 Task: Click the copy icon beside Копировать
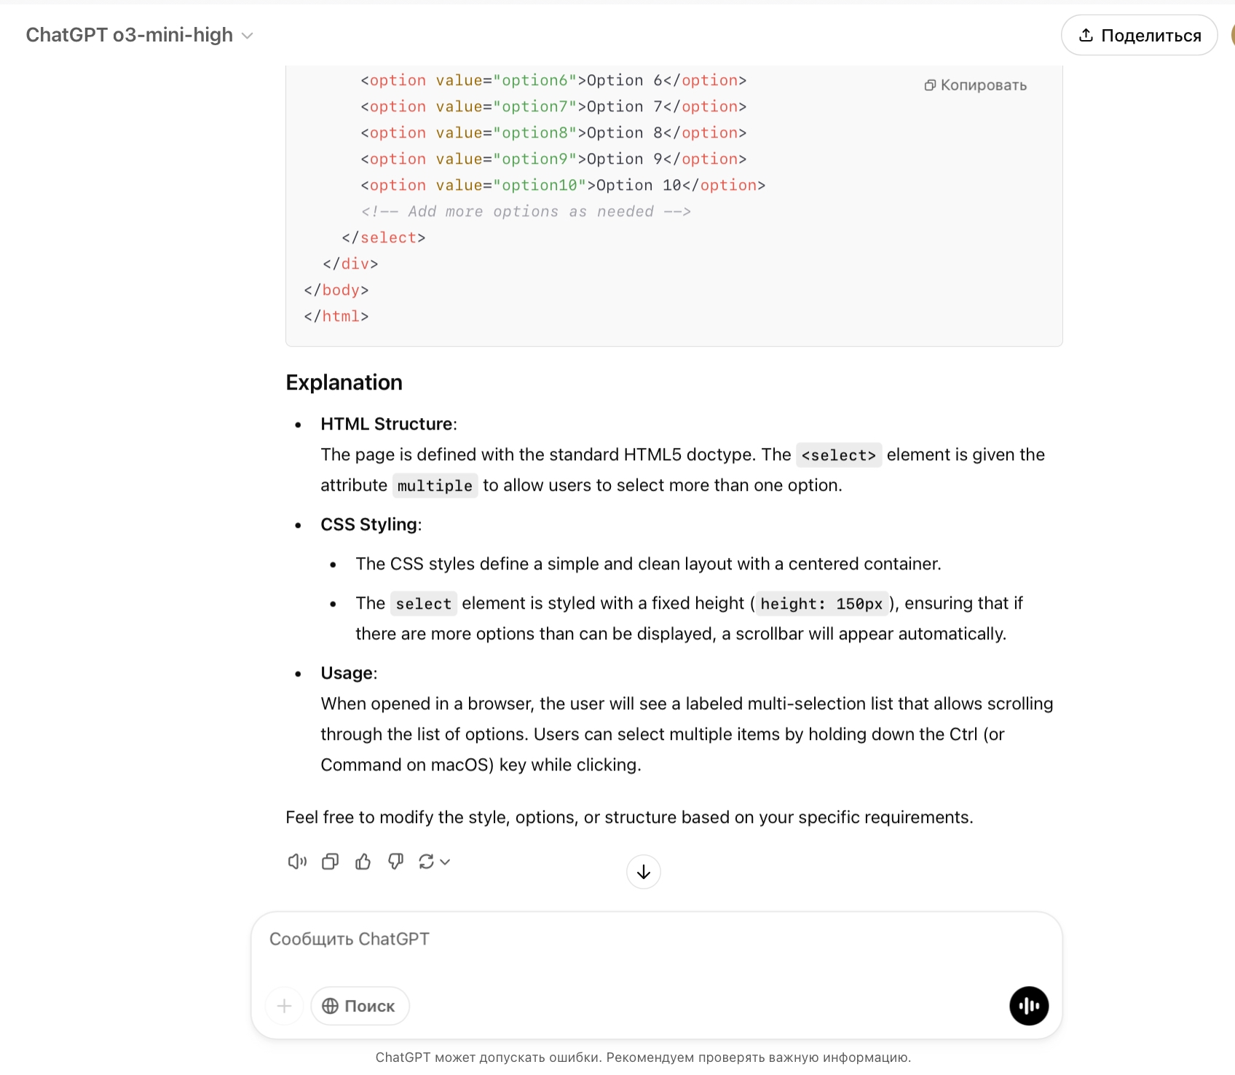click(x=930, y=85)
